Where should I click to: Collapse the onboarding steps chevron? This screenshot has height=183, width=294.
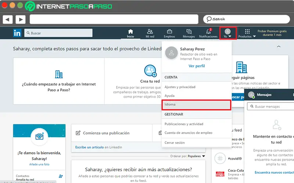tap(279, 46)
